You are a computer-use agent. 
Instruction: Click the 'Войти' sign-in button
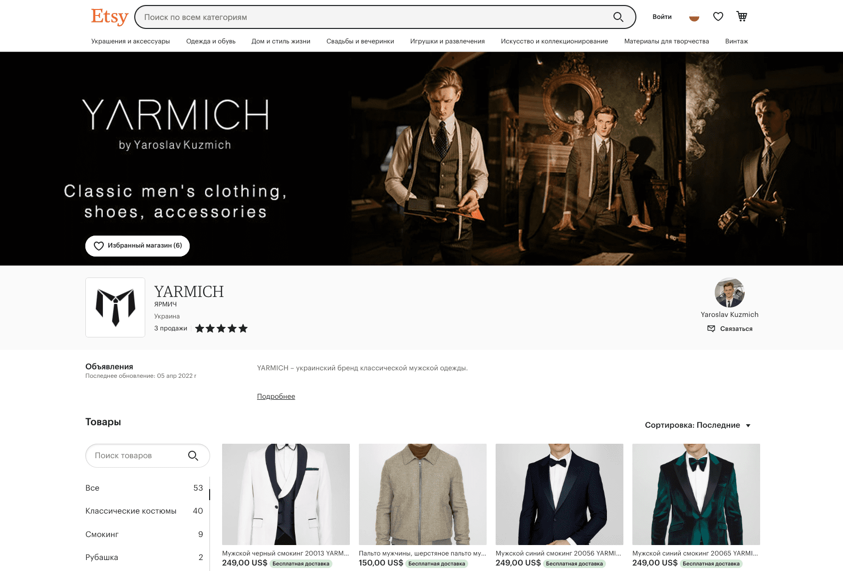click(x=662, y=17)
